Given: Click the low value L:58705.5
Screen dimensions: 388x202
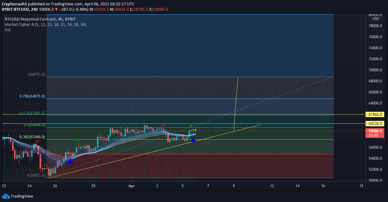Looking at the screenshot, I should coord(139,9).
